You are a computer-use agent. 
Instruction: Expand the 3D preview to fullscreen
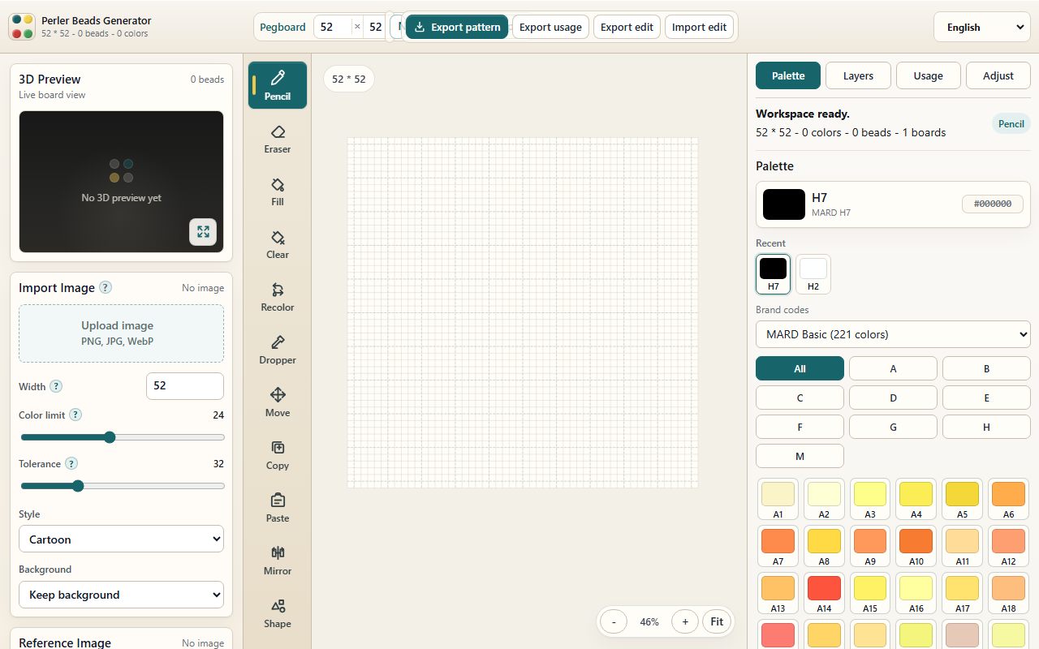pos(203,232)
